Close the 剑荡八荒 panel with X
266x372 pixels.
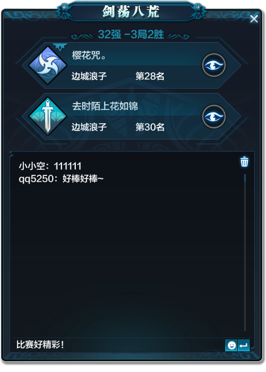click(254, 19)
